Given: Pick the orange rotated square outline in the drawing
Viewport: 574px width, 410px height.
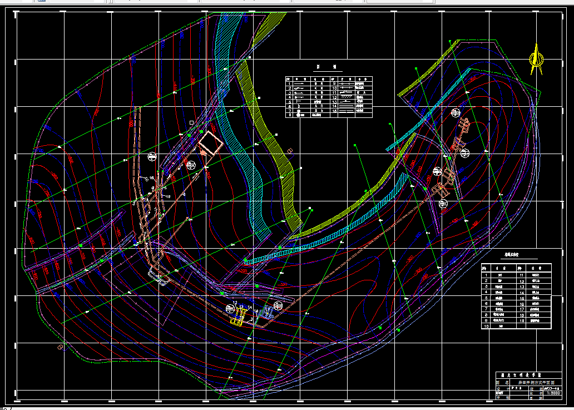Looking at the screenshot, I should (211, 143).
